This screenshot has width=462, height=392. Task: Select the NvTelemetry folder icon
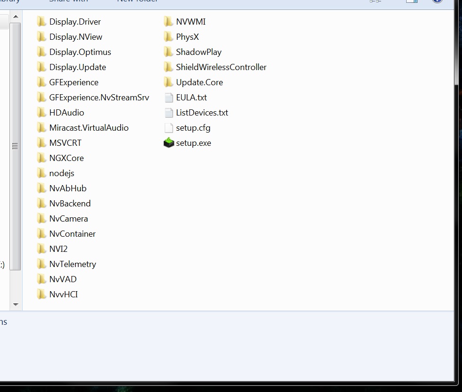(42, 264)
